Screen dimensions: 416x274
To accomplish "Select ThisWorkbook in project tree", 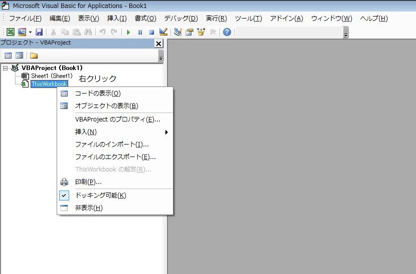I will pyautogui.click(x=49, y=84).
